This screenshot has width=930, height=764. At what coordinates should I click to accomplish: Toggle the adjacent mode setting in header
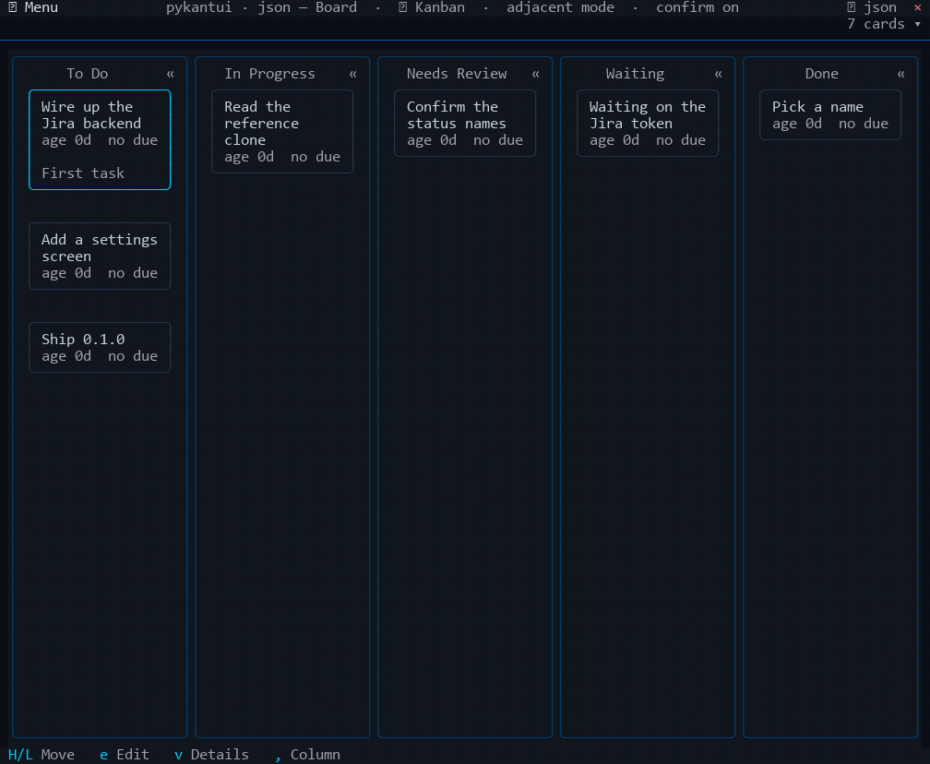561,7
